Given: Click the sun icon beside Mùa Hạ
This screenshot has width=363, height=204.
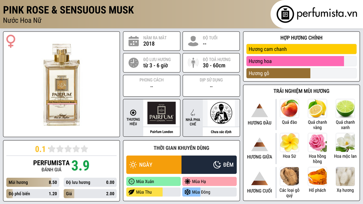Looking at the screenshot, I should pyautogui.click(x=188, y=182).
